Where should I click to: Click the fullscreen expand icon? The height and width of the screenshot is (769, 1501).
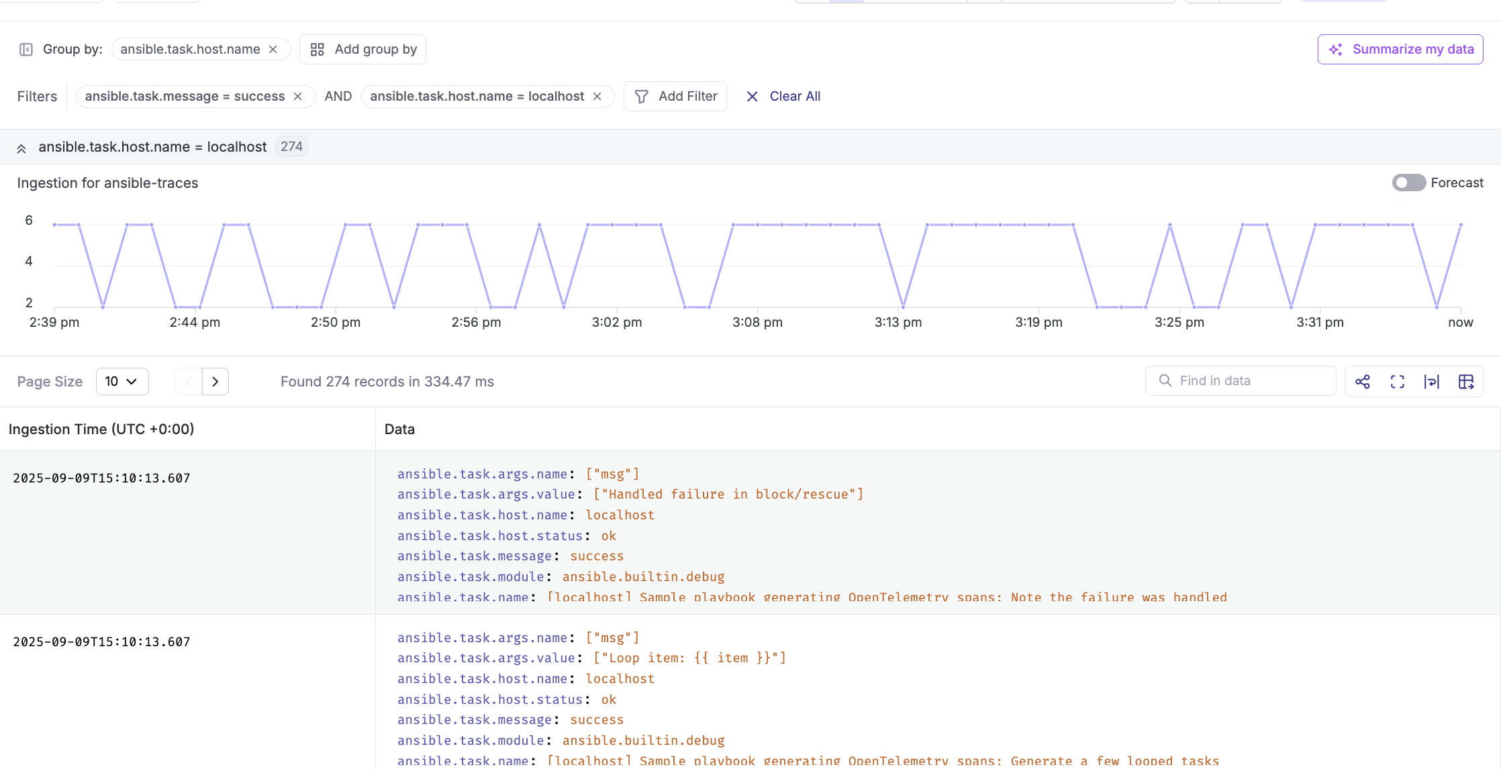point(1398,382)
